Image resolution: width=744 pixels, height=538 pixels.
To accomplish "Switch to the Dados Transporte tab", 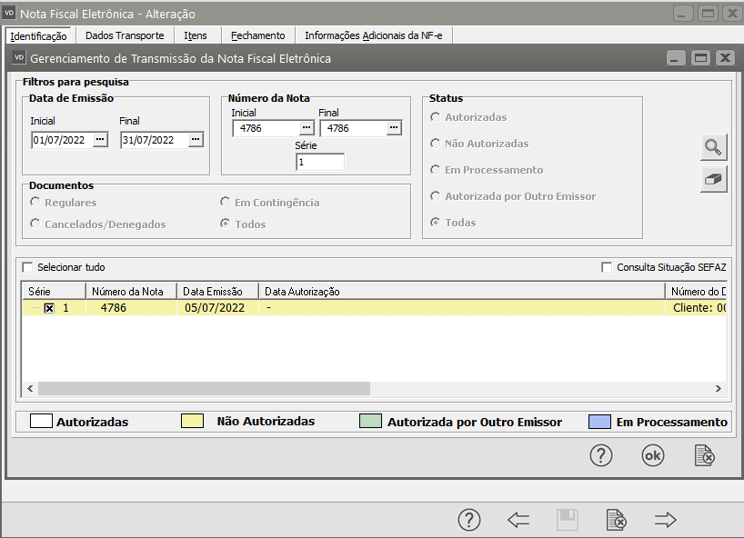I will point(125,35).
